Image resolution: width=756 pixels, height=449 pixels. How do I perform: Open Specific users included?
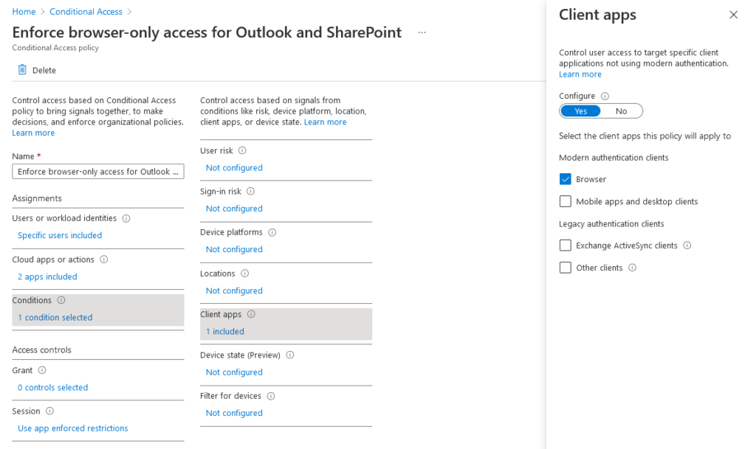60,235
